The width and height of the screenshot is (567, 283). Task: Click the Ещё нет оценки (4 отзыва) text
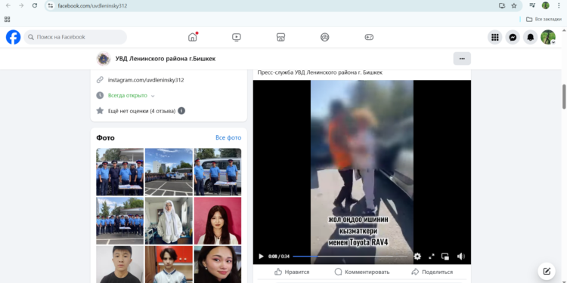coord(142,111)
